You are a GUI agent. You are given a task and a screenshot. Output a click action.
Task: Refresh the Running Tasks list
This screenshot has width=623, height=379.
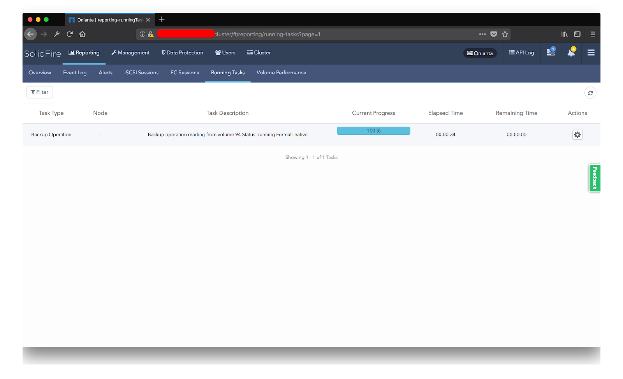click(x=590, y=93)
